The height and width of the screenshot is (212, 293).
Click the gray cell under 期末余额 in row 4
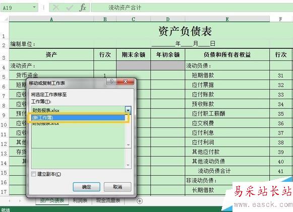133,66
